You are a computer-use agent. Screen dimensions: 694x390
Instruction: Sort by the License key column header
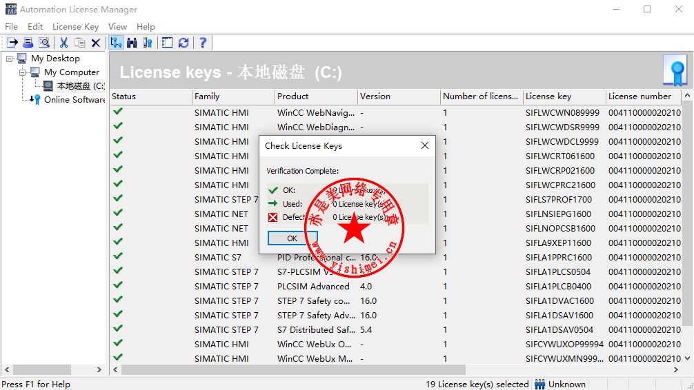tap(565, 96)
